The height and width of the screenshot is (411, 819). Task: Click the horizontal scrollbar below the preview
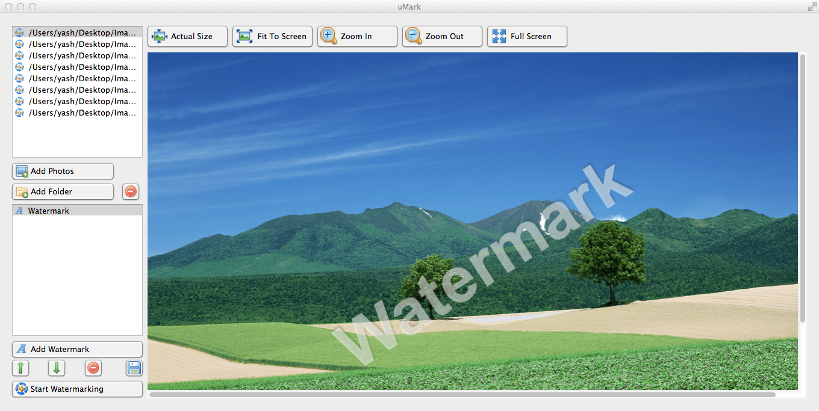click(462, 395)
